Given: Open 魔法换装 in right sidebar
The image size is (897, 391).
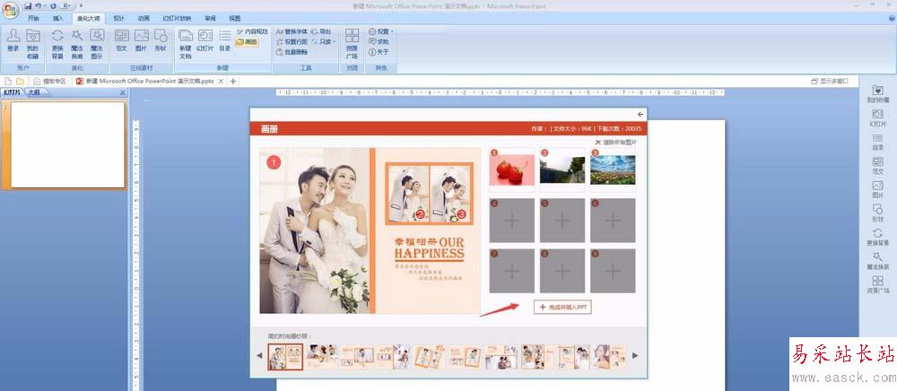Looking at the screenshot, I should pyautogui.click(x=877, y=261).
